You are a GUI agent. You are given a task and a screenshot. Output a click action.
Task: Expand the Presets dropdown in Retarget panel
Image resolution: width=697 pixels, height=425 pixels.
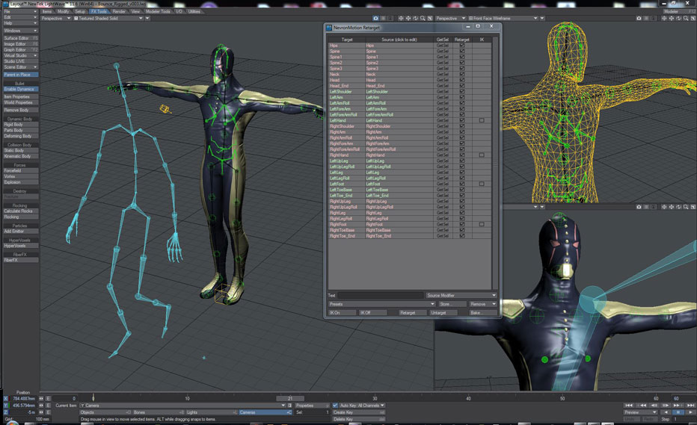[381, 304]
